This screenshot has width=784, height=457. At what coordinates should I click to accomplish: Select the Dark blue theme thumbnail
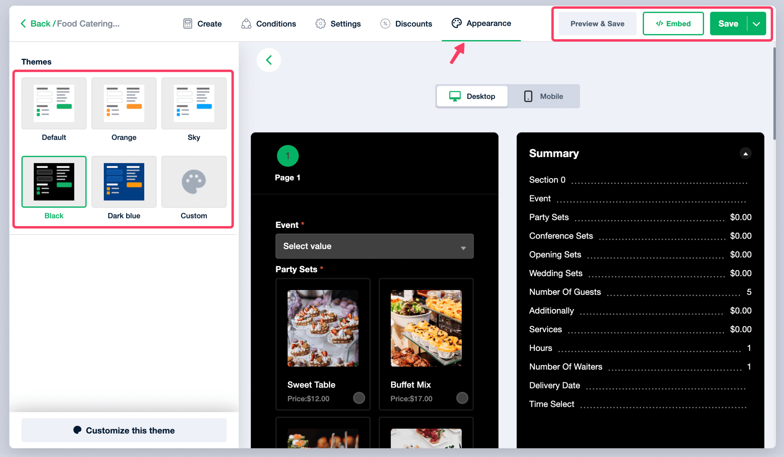pyautogui.click(x=124, y=182)
